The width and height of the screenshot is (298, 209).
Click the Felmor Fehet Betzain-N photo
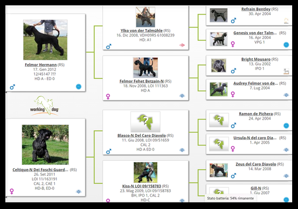pyautogui.click(x=146, y=67)
